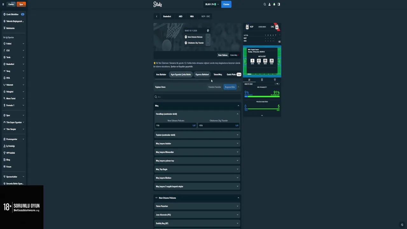407x229 pixels.
Task: Open the Blog sidebar icon
Action: point(4,160)
